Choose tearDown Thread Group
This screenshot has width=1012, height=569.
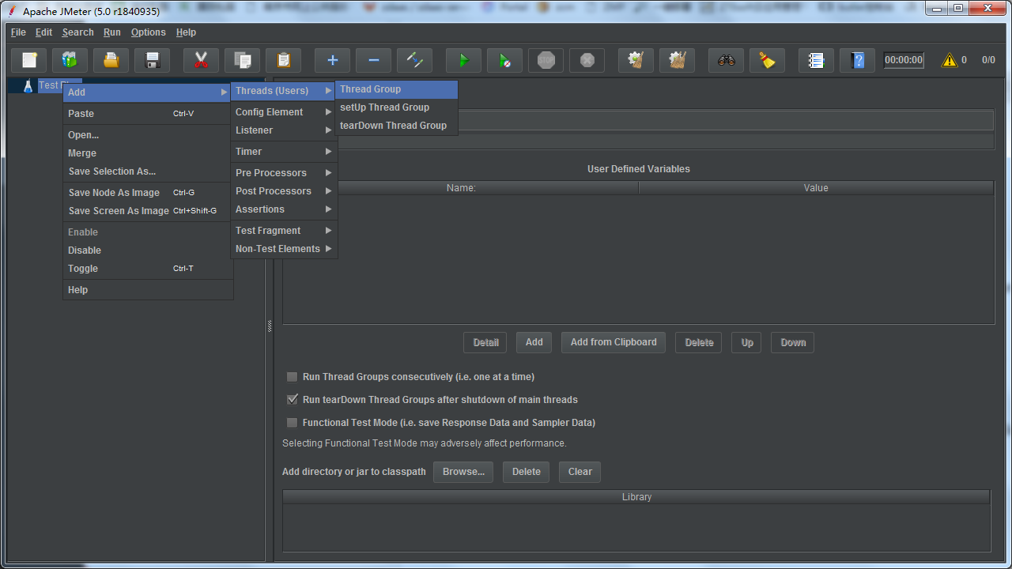click(396, 126)
